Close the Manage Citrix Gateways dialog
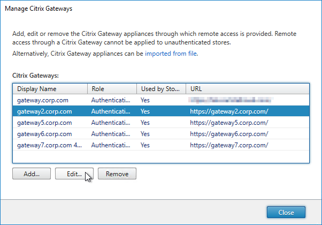 286,212
